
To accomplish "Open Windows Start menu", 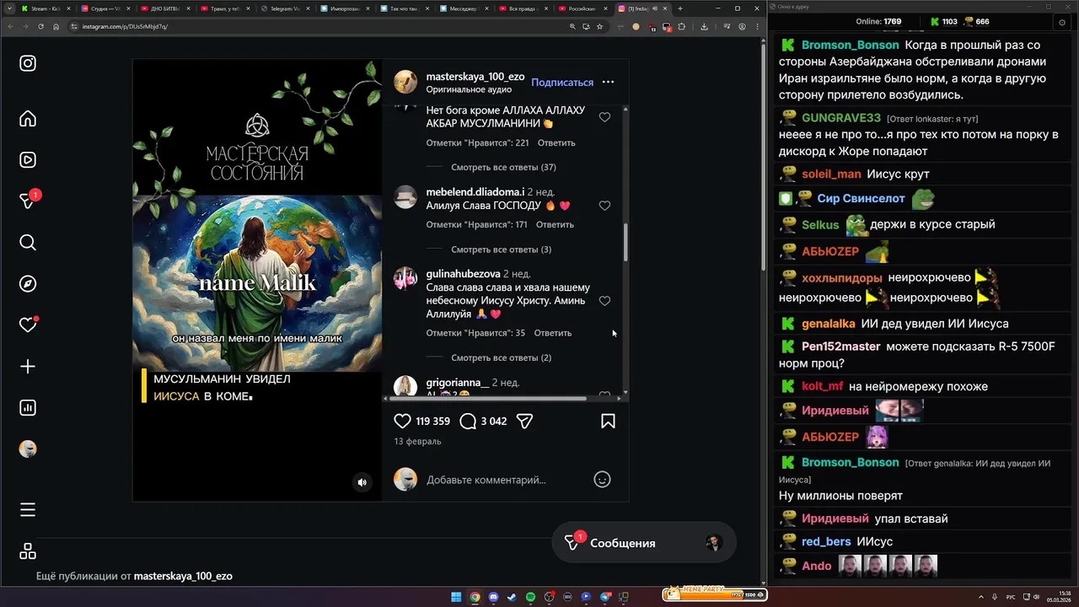I will (x=456, y=597).
